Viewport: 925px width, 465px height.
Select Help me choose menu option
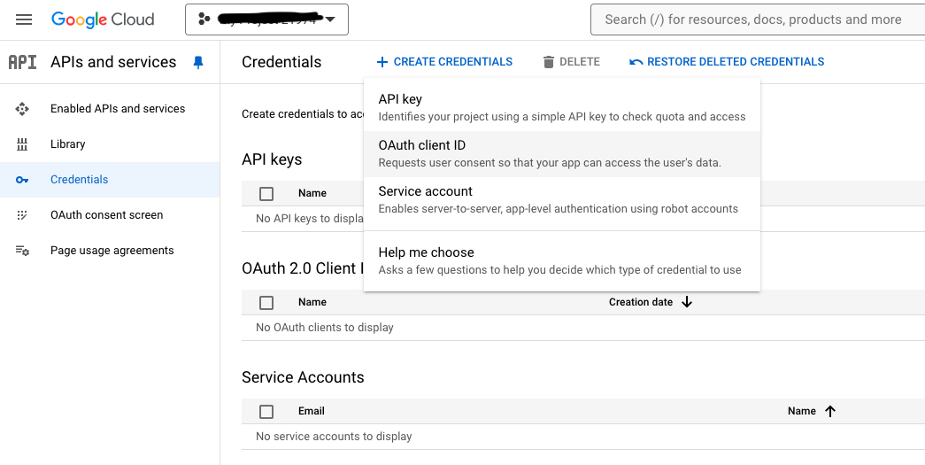tap(561, 260)
